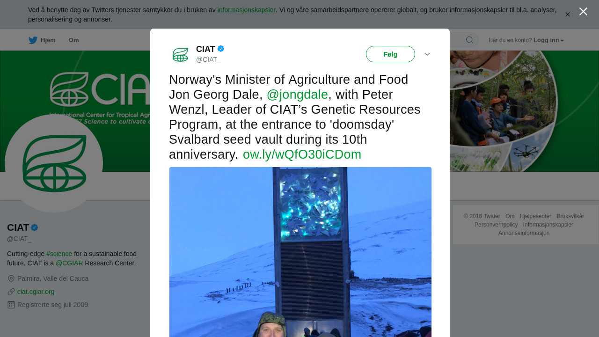
Task: Click the #science hashtag in bio
Action: click(x=59, y=254)
